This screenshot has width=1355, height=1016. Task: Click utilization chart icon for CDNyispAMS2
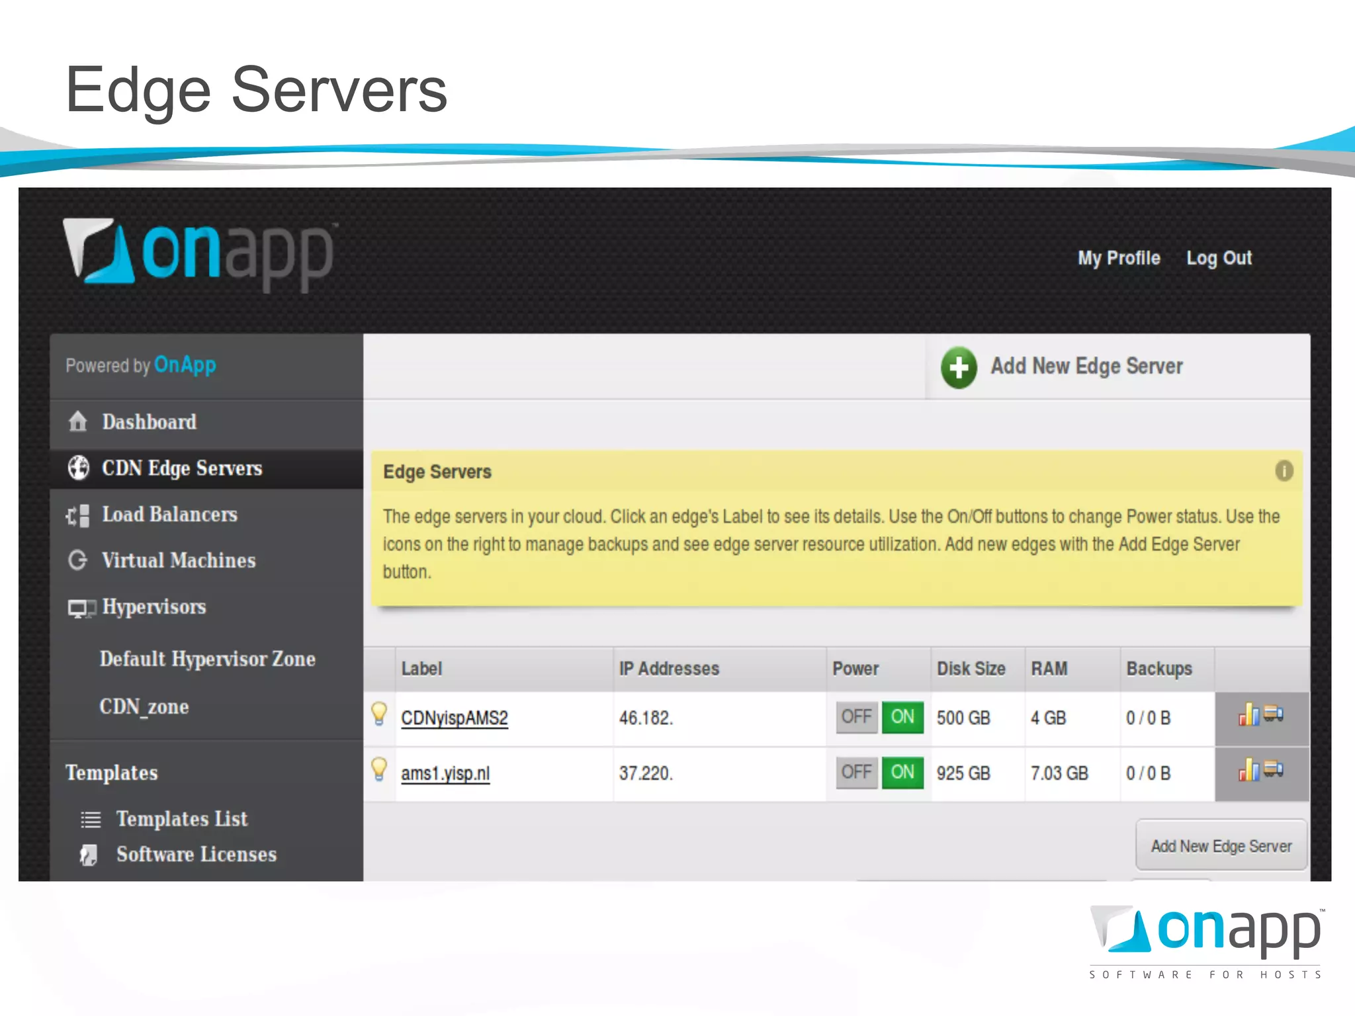click(x=1249, y=714)
